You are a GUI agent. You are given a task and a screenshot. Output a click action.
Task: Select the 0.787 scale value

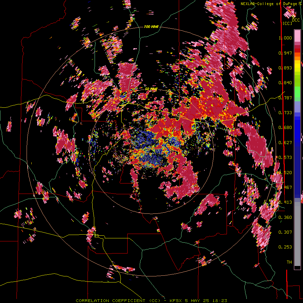285,98
